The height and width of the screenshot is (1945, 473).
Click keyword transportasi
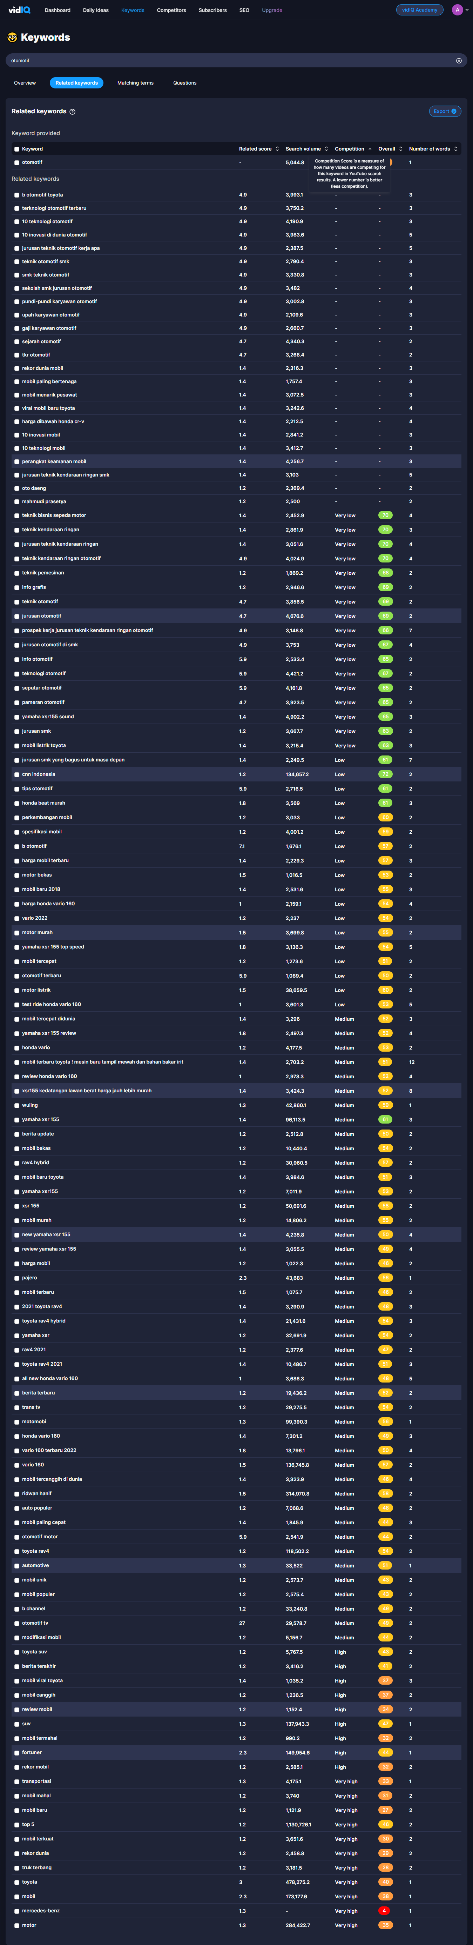(x=37, y=1781)
